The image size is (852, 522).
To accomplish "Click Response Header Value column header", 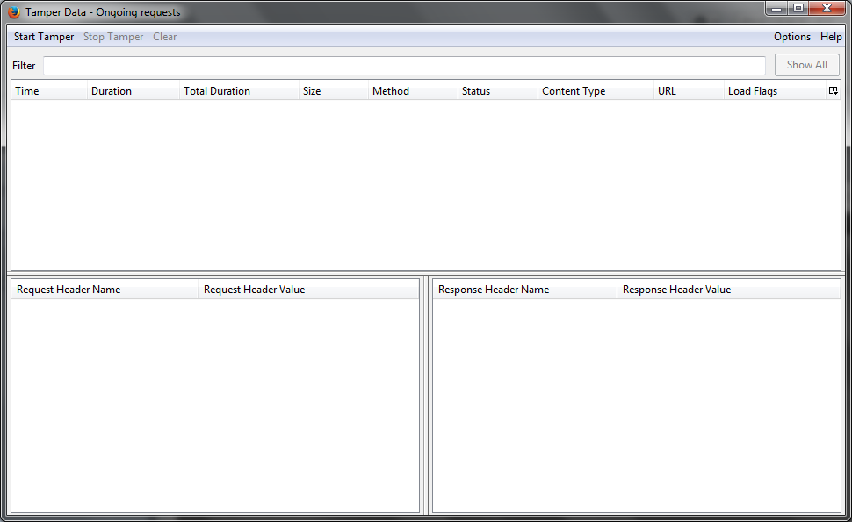I will 727,290.
